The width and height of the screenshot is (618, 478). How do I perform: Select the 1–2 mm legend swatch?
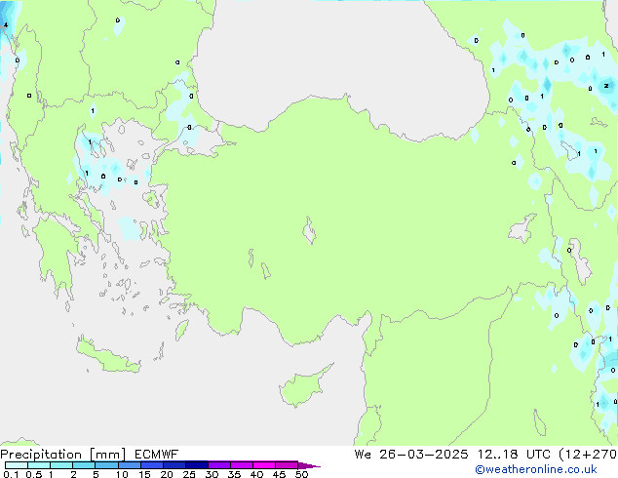[x=61, y=465]
